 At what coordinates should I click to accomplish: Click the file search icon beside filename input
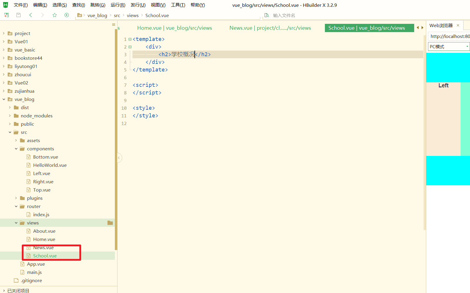point(267,15)
